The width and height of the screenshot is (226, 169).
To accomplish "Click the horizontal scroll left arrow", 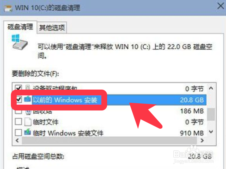I will [x=17, y=141].
